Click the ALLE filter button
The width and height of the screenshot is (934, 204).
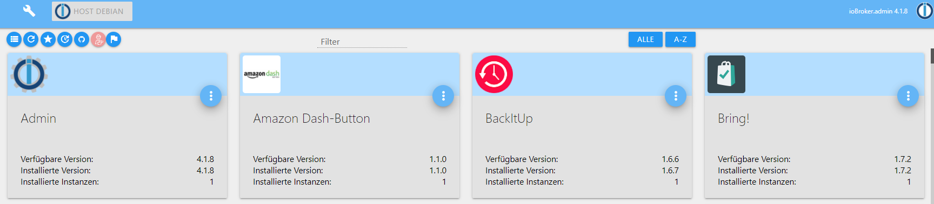tap(645, 39)
